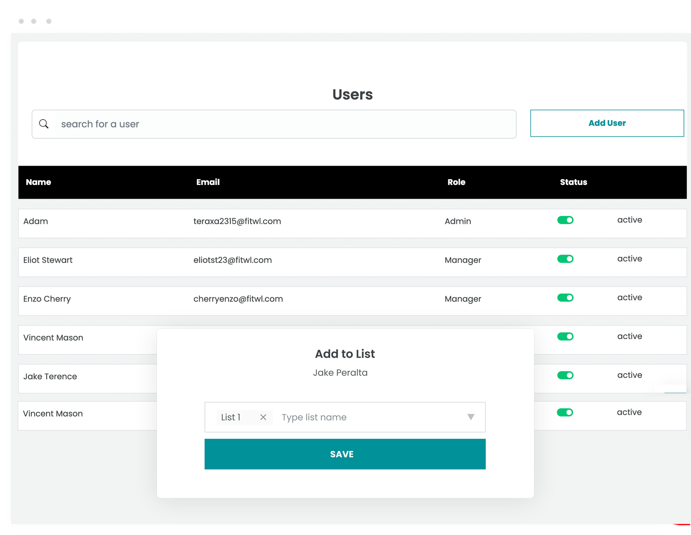Click the search magnifier icon
The width and height of the screenshot is (691, 535).
(x=44, y=124)
